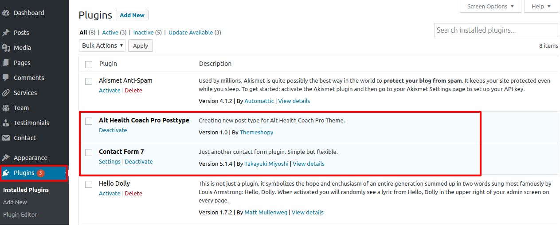The image size is (560, 225).
Task: Open Appearance menu item
Action: 31,158
